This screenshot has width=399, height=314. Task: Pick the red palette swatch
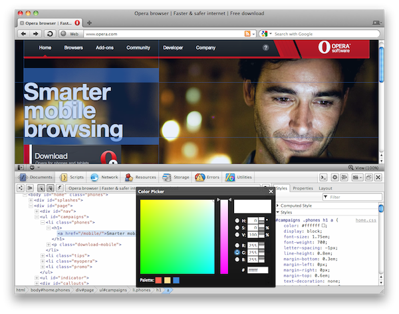coord(158,280)
